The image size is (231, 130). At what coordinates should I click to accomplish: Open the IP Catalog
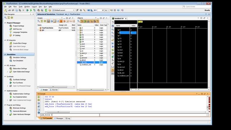pyautogui.click(x=17, y=35)
